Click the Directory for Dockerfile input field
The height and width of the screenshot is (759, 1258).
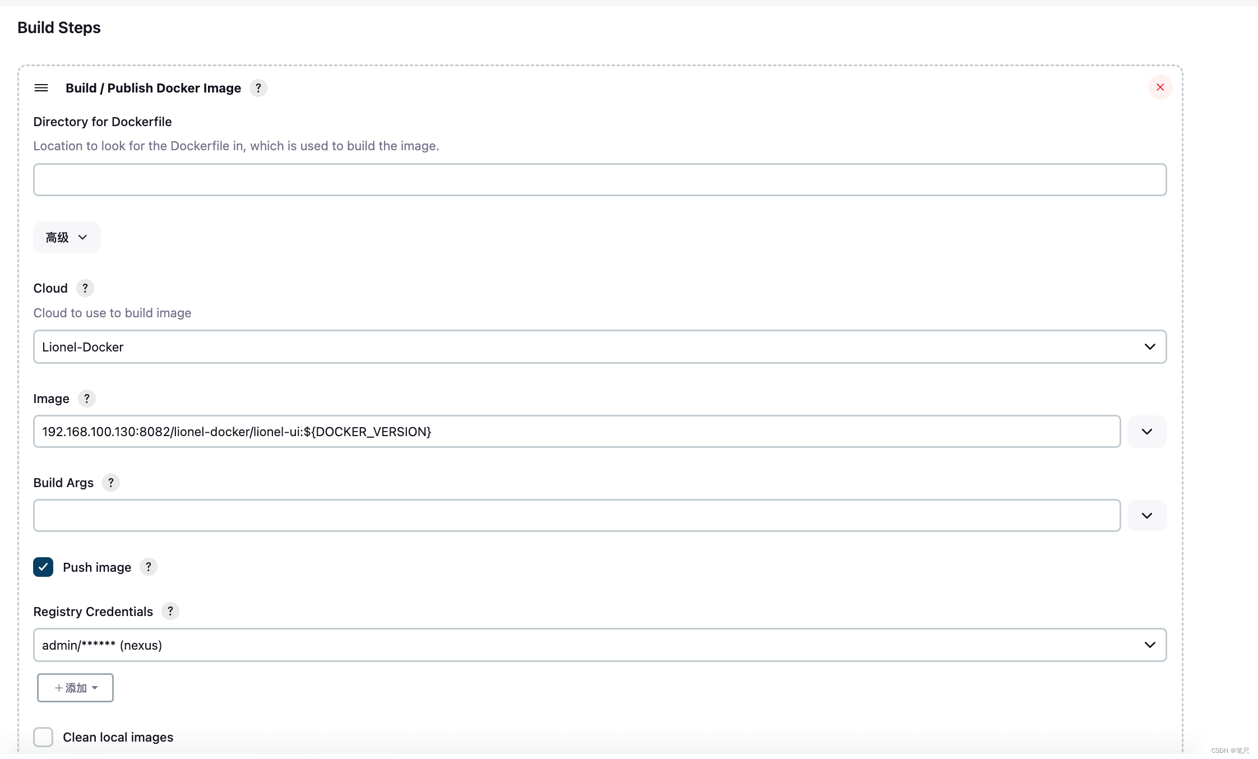[599, 179]
